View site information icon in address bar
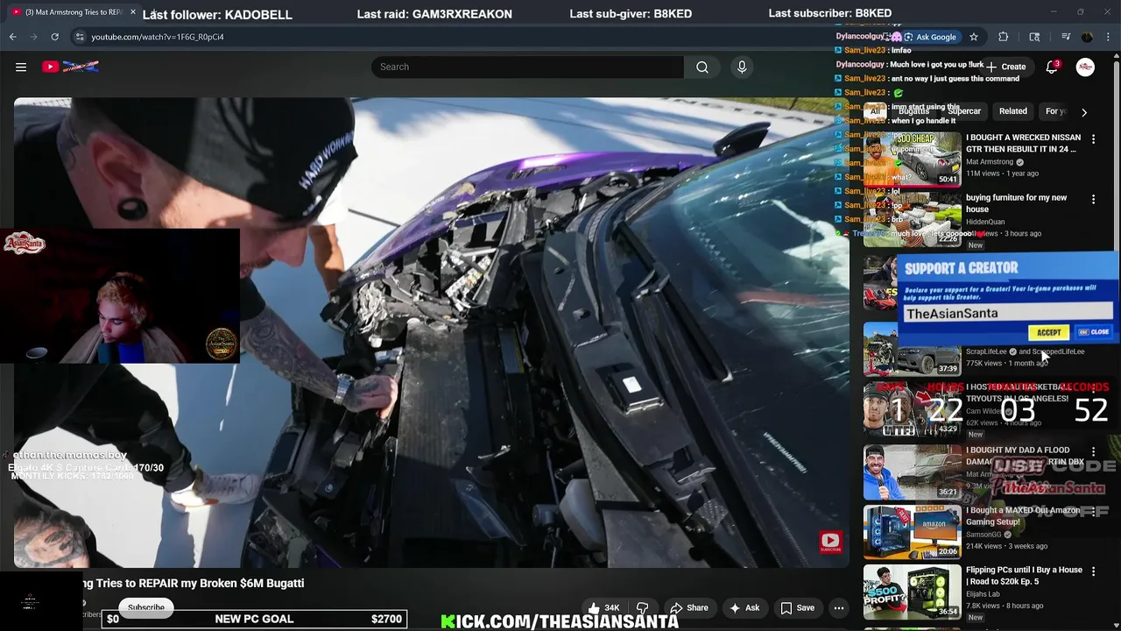Image resolution: width=1121 pixels, height=631 pixels. pyautogui.click(x=80, y=37)
